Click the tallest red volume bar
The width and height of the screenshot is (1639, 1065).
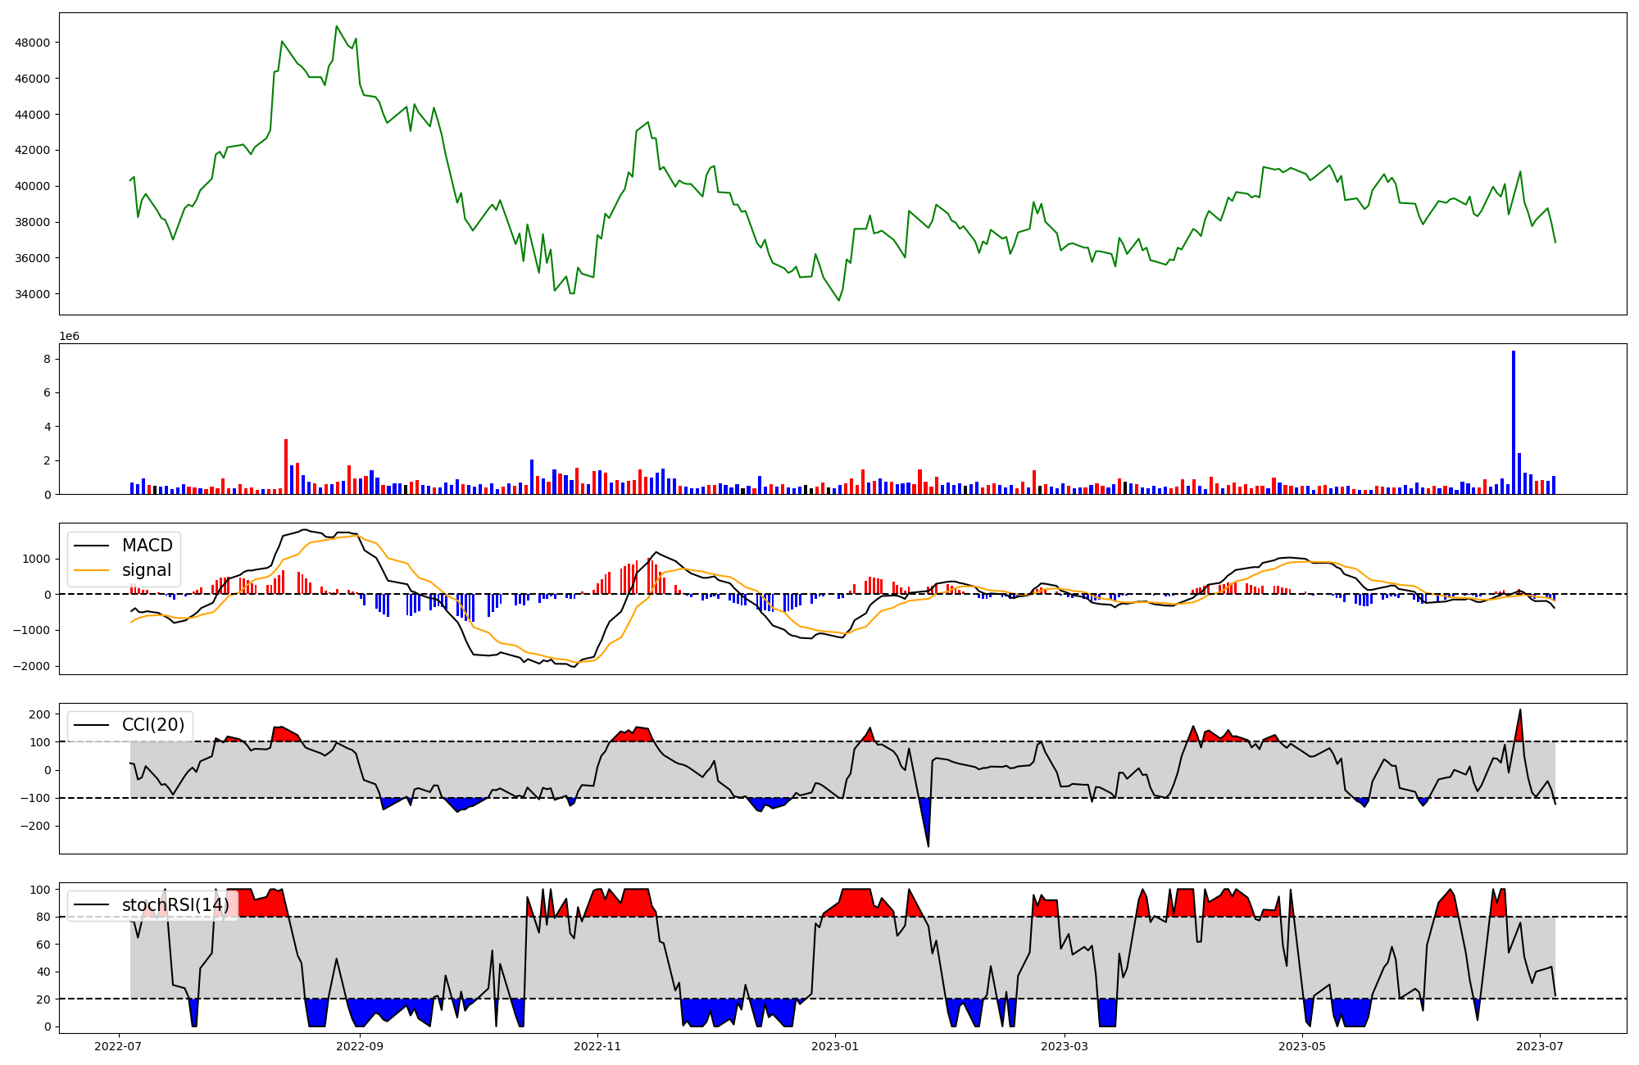tap(286, 467)
